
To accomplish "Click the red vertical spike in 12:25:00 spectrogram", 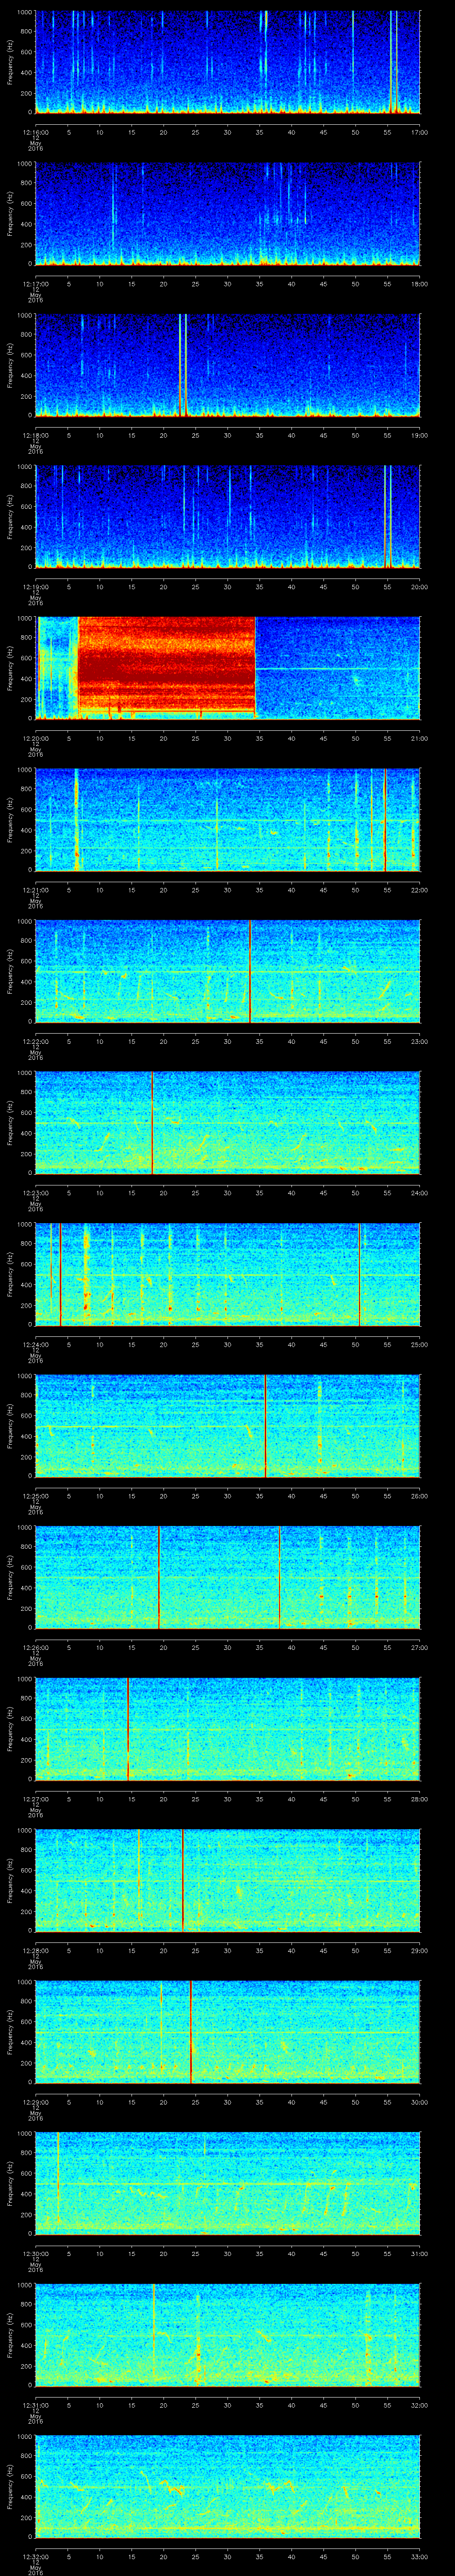I will 265,1426.
